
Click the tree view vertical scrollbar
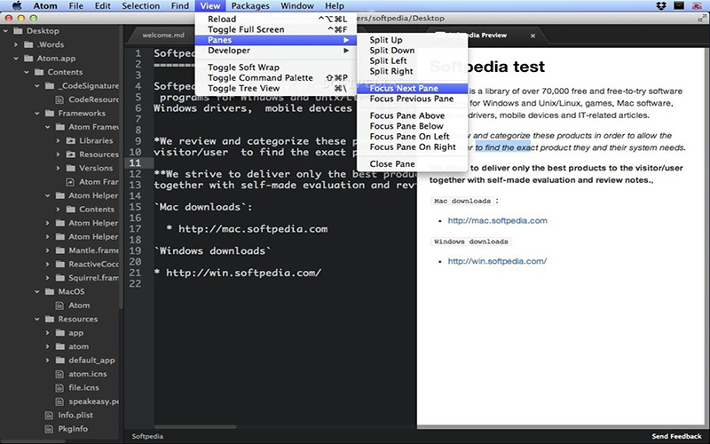(121, 168)
